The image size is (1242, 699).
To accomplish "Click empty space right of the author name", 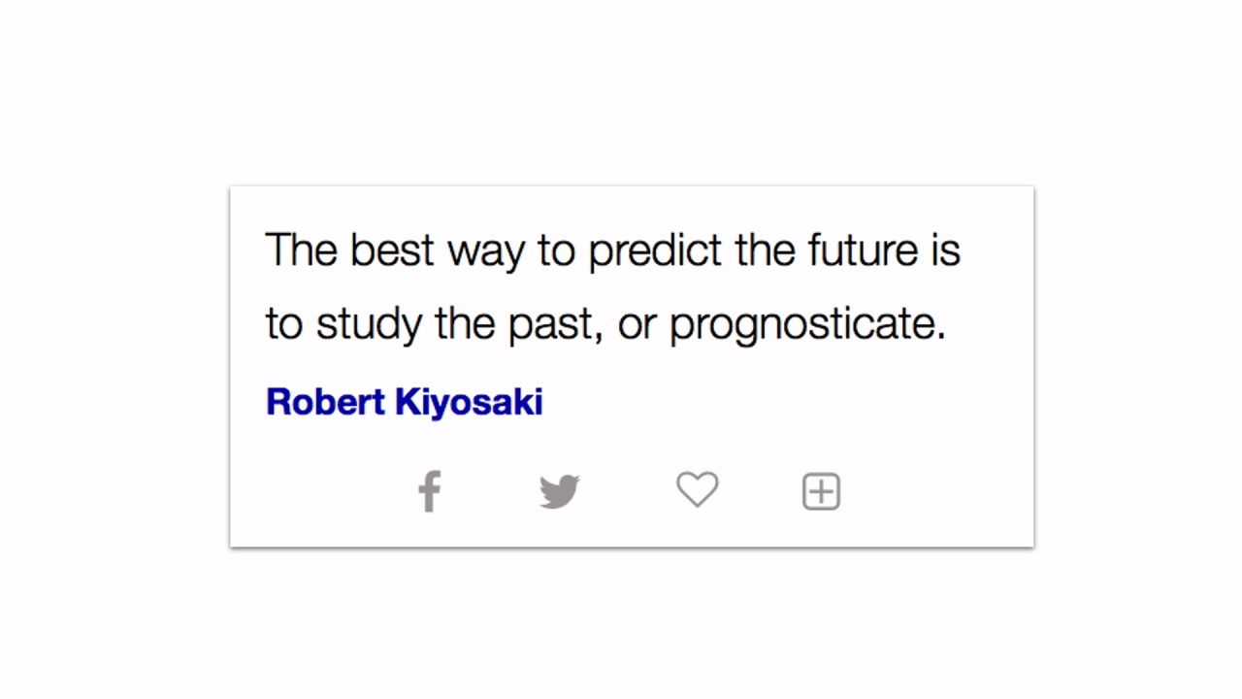I will (x=776, y=402).
